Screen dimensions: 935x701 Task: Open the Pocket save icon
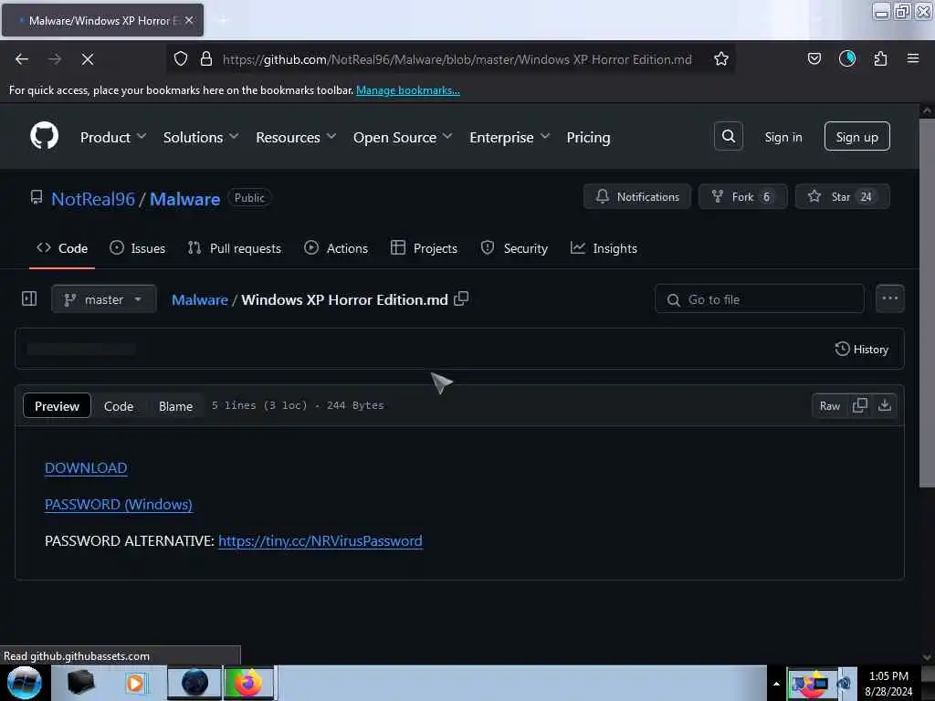[x=814, y=58]
